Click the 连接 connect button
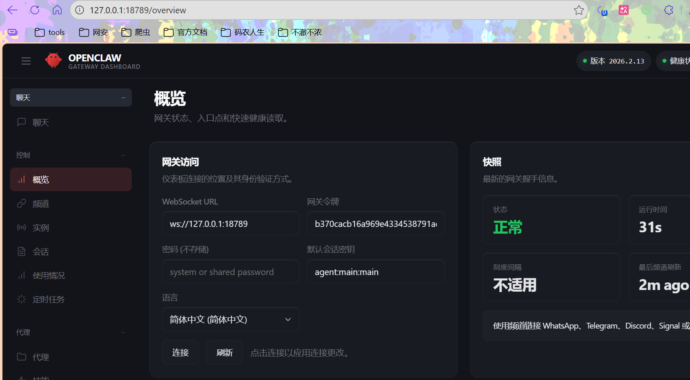 pos(180,353)
